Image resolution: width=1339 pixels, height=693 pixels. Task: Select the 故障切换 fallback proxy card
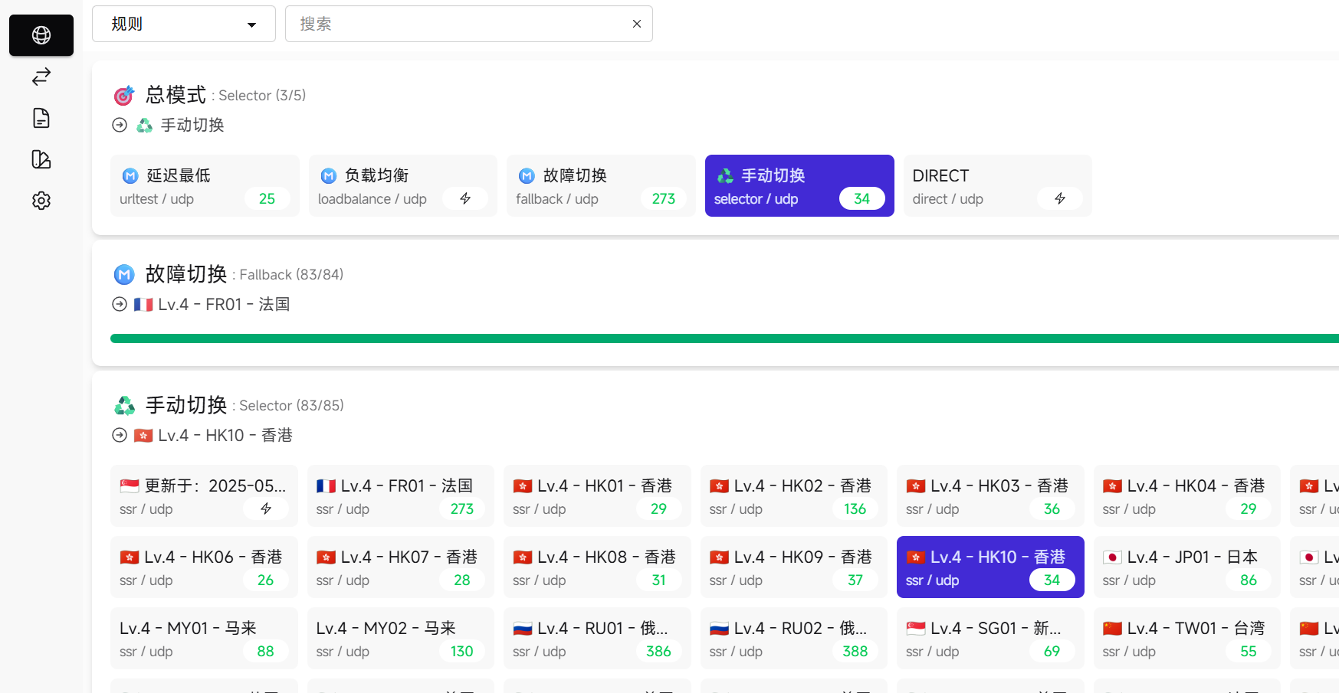(600, 186)
